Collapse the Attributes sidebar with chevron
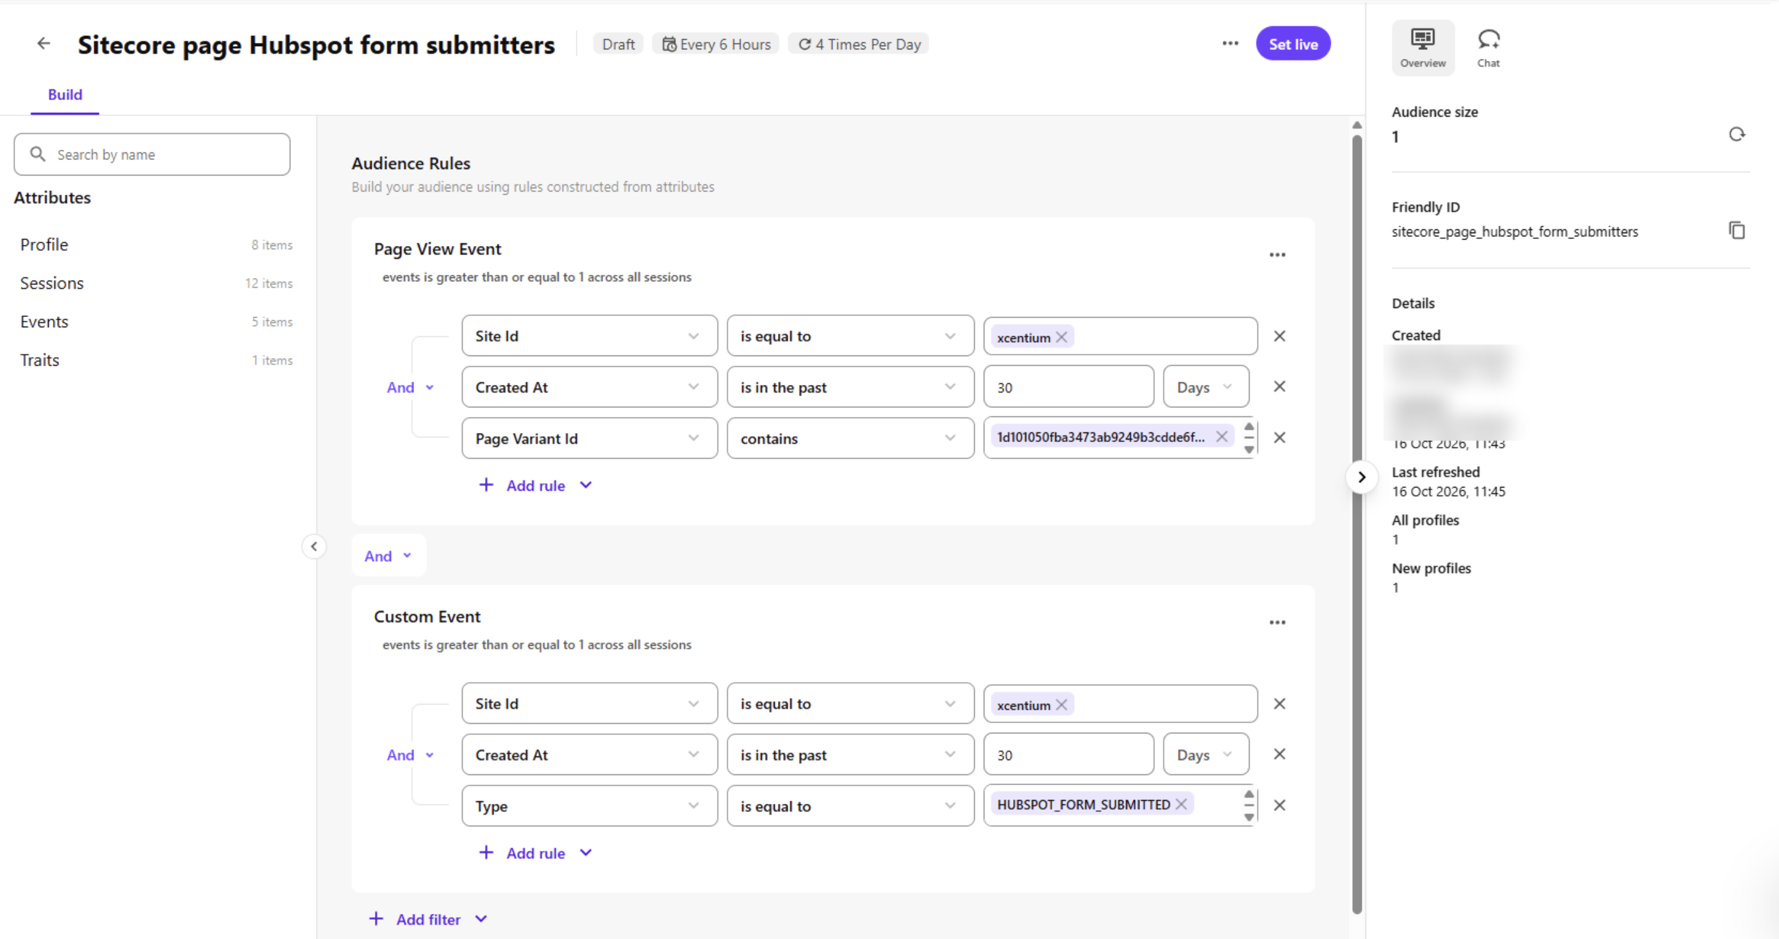This screenshot has height=939, width=1779. point(314,546)
